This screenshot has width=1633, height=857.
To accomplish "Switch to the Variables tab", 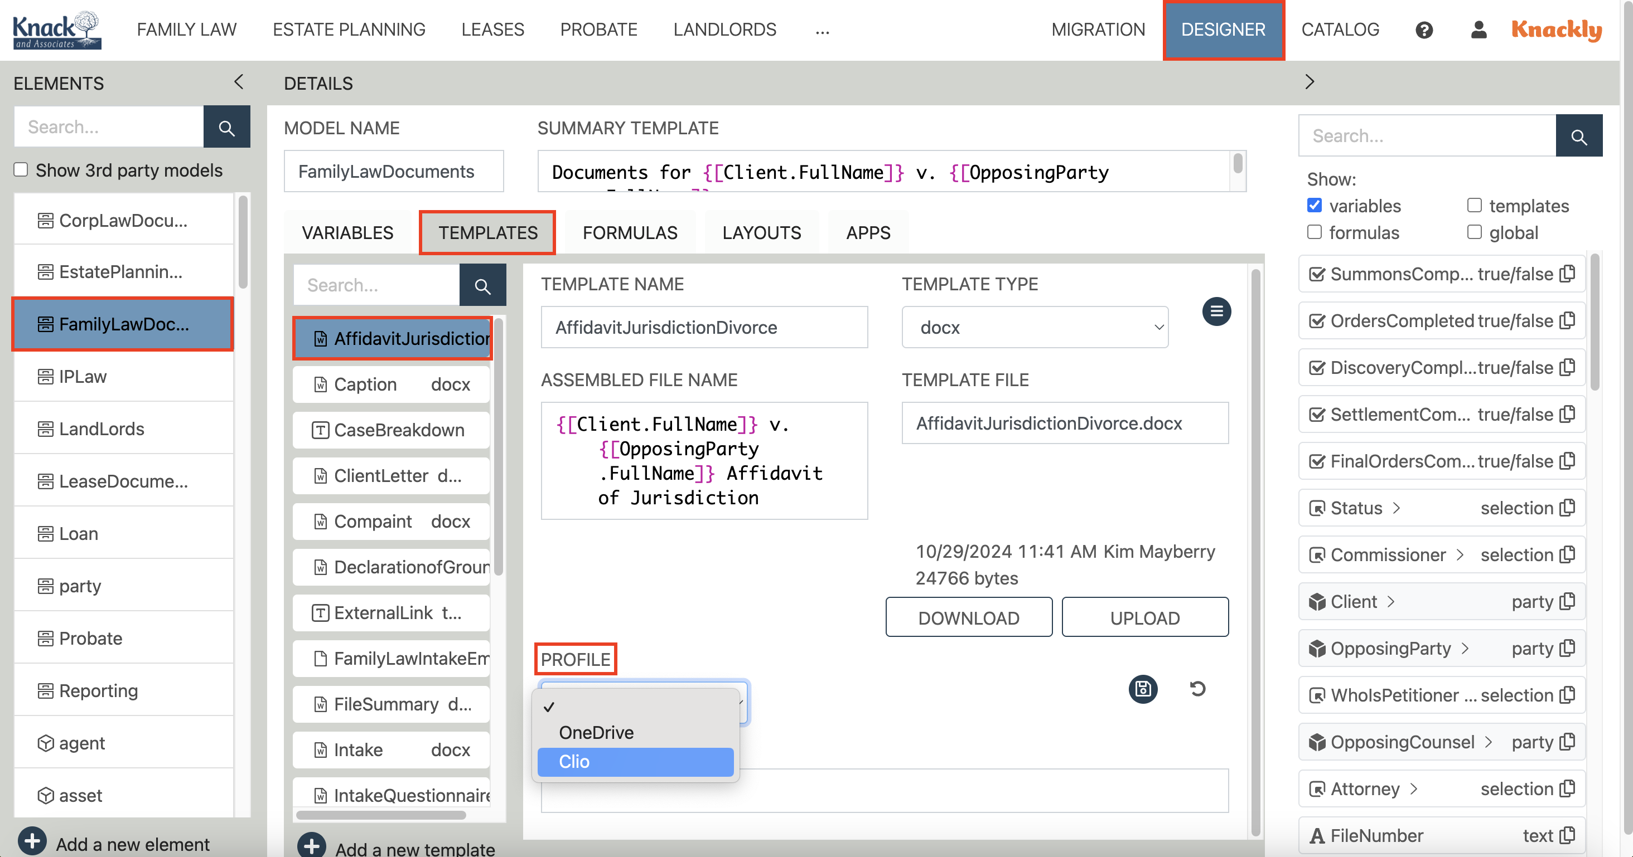I will 347,232.
